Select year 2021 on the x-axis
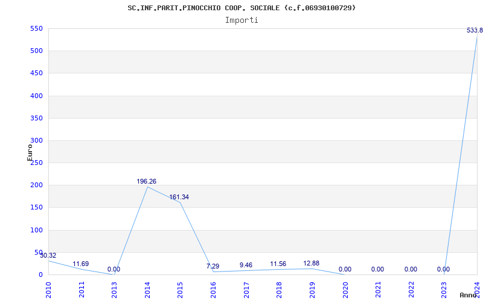This screenshot has height=301, width=483. pos(378,290)
